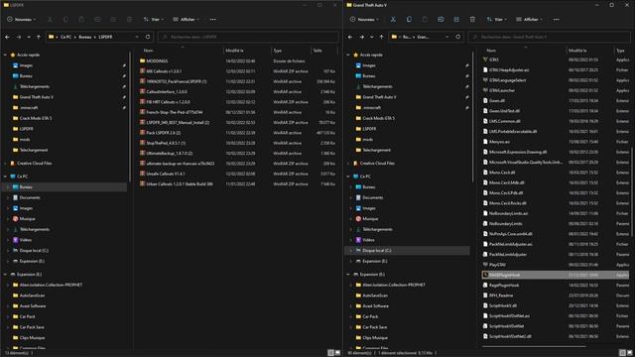Select the MODDINGG folder in LSPDFR window
Image resolution: width=635 pixels, height=357 pixels.
tap(157, 60)
